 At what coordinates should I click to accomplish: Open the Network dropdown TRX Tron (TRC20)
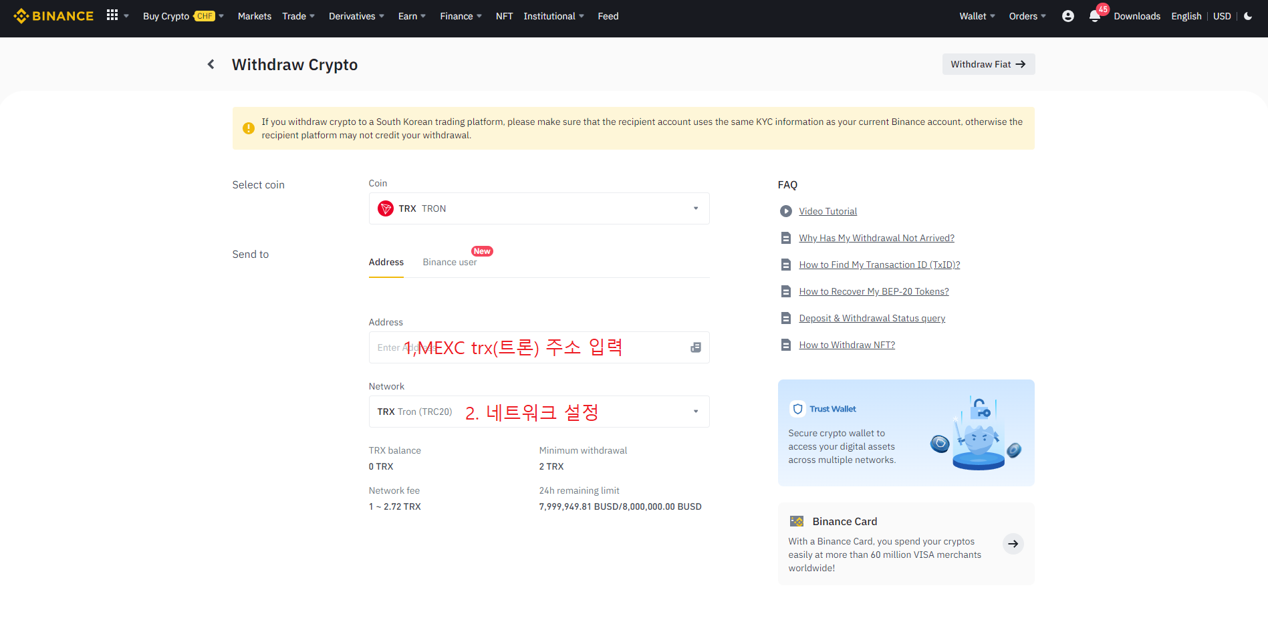(539, 412)
